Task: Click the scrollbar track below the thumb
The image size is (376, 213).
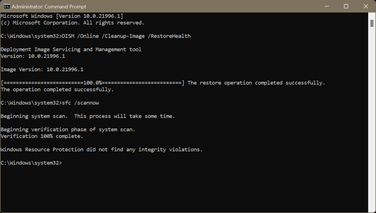Action: coord(372,120)
